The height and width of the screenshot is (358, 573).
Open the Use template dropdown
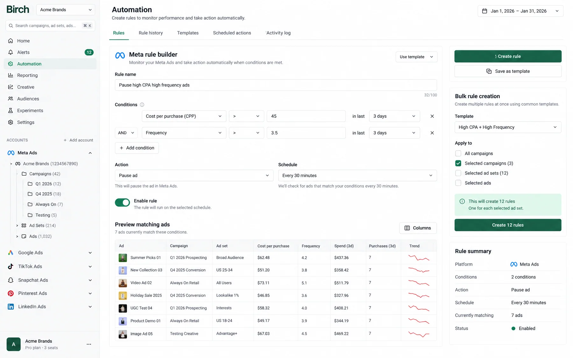pos(416,57)
